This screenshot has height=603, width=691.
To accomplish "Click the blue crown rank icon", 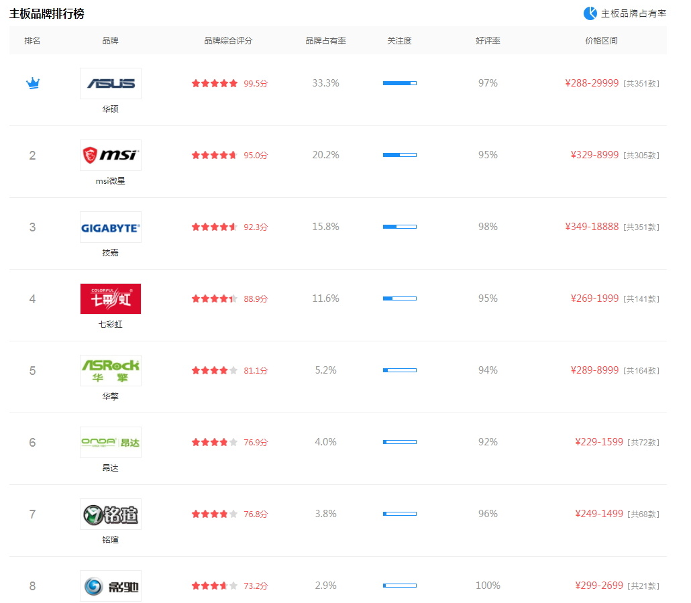I will click(x=33, y=83).
